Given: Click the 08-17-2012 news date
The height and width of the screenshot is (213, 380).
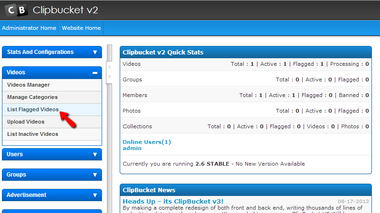Looking at the screenshot, I should pos(353,202).
